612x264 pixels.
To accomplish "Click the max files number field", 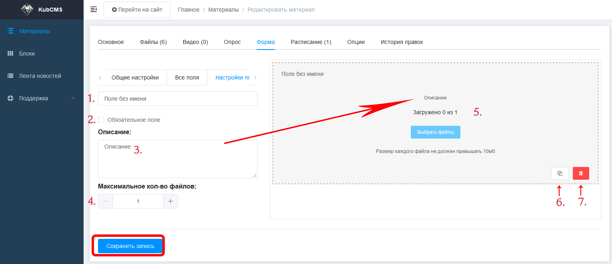I will pyautogui.click(x=138, y=201).
